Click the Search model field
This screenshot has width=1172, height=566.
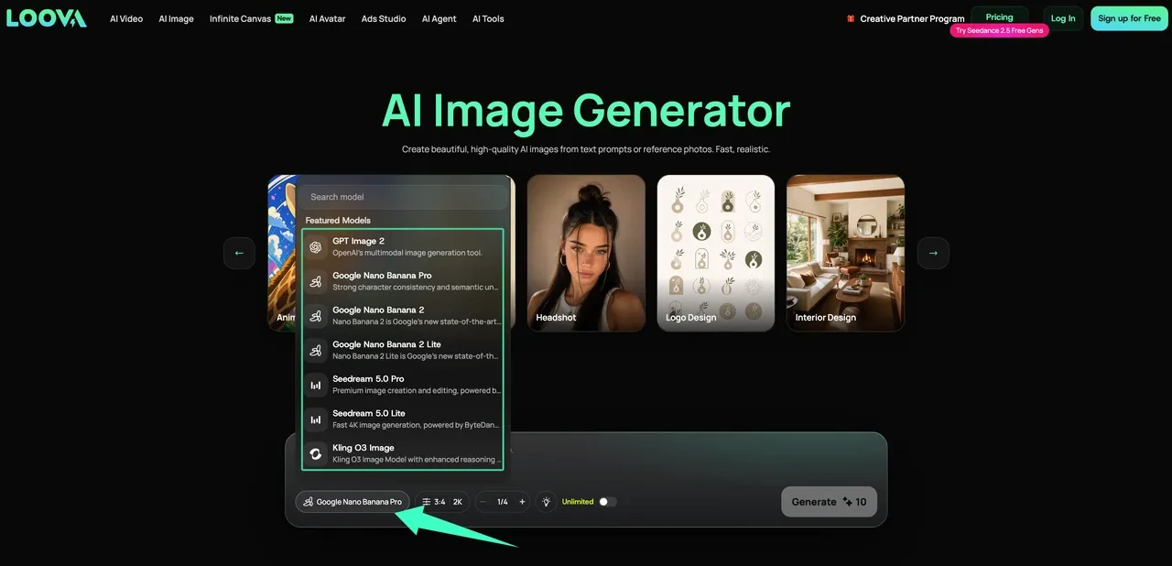pos(403,197)
